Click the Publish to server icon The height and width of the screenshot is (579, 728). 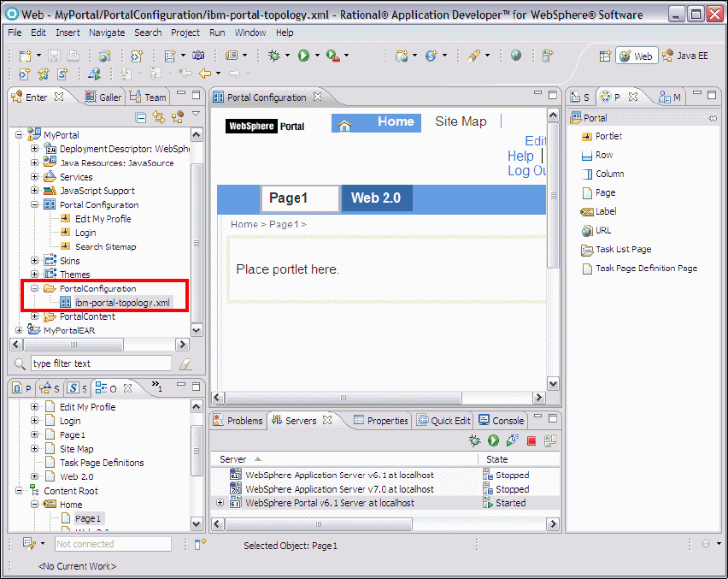[x=550, y=440]
